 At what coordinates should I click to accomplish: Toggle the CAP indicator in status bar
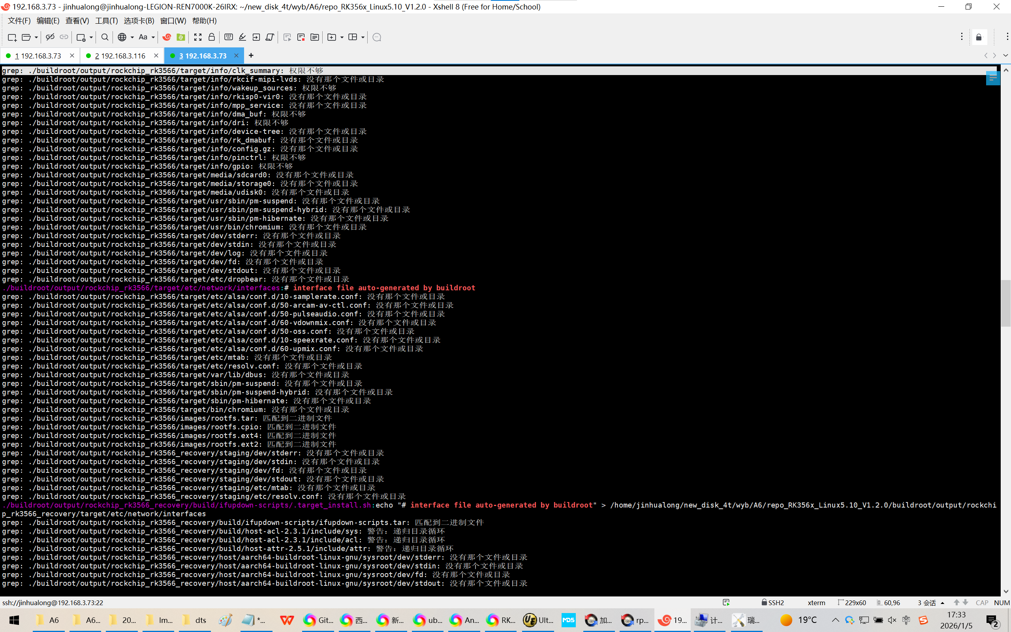(982, 602)
